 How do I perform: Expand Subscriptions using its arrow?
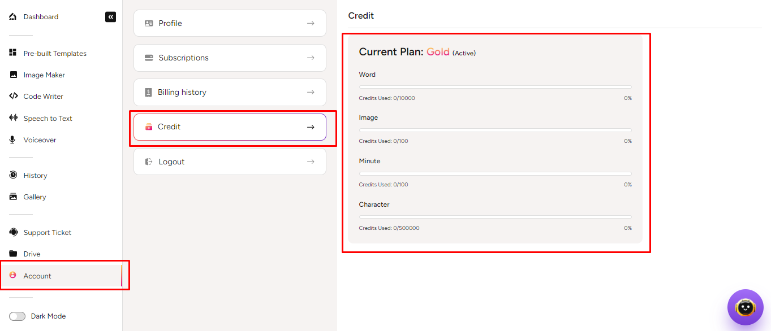[310, 58]
